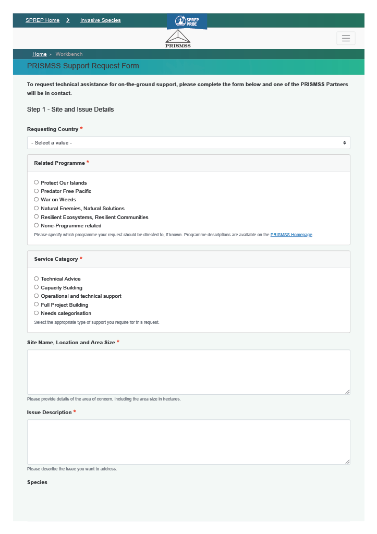The height and width of the screenshot is (534, 377).
Task: Click inside the Issue Description text area
Action: pyautogui.click(x=188, y=441)
